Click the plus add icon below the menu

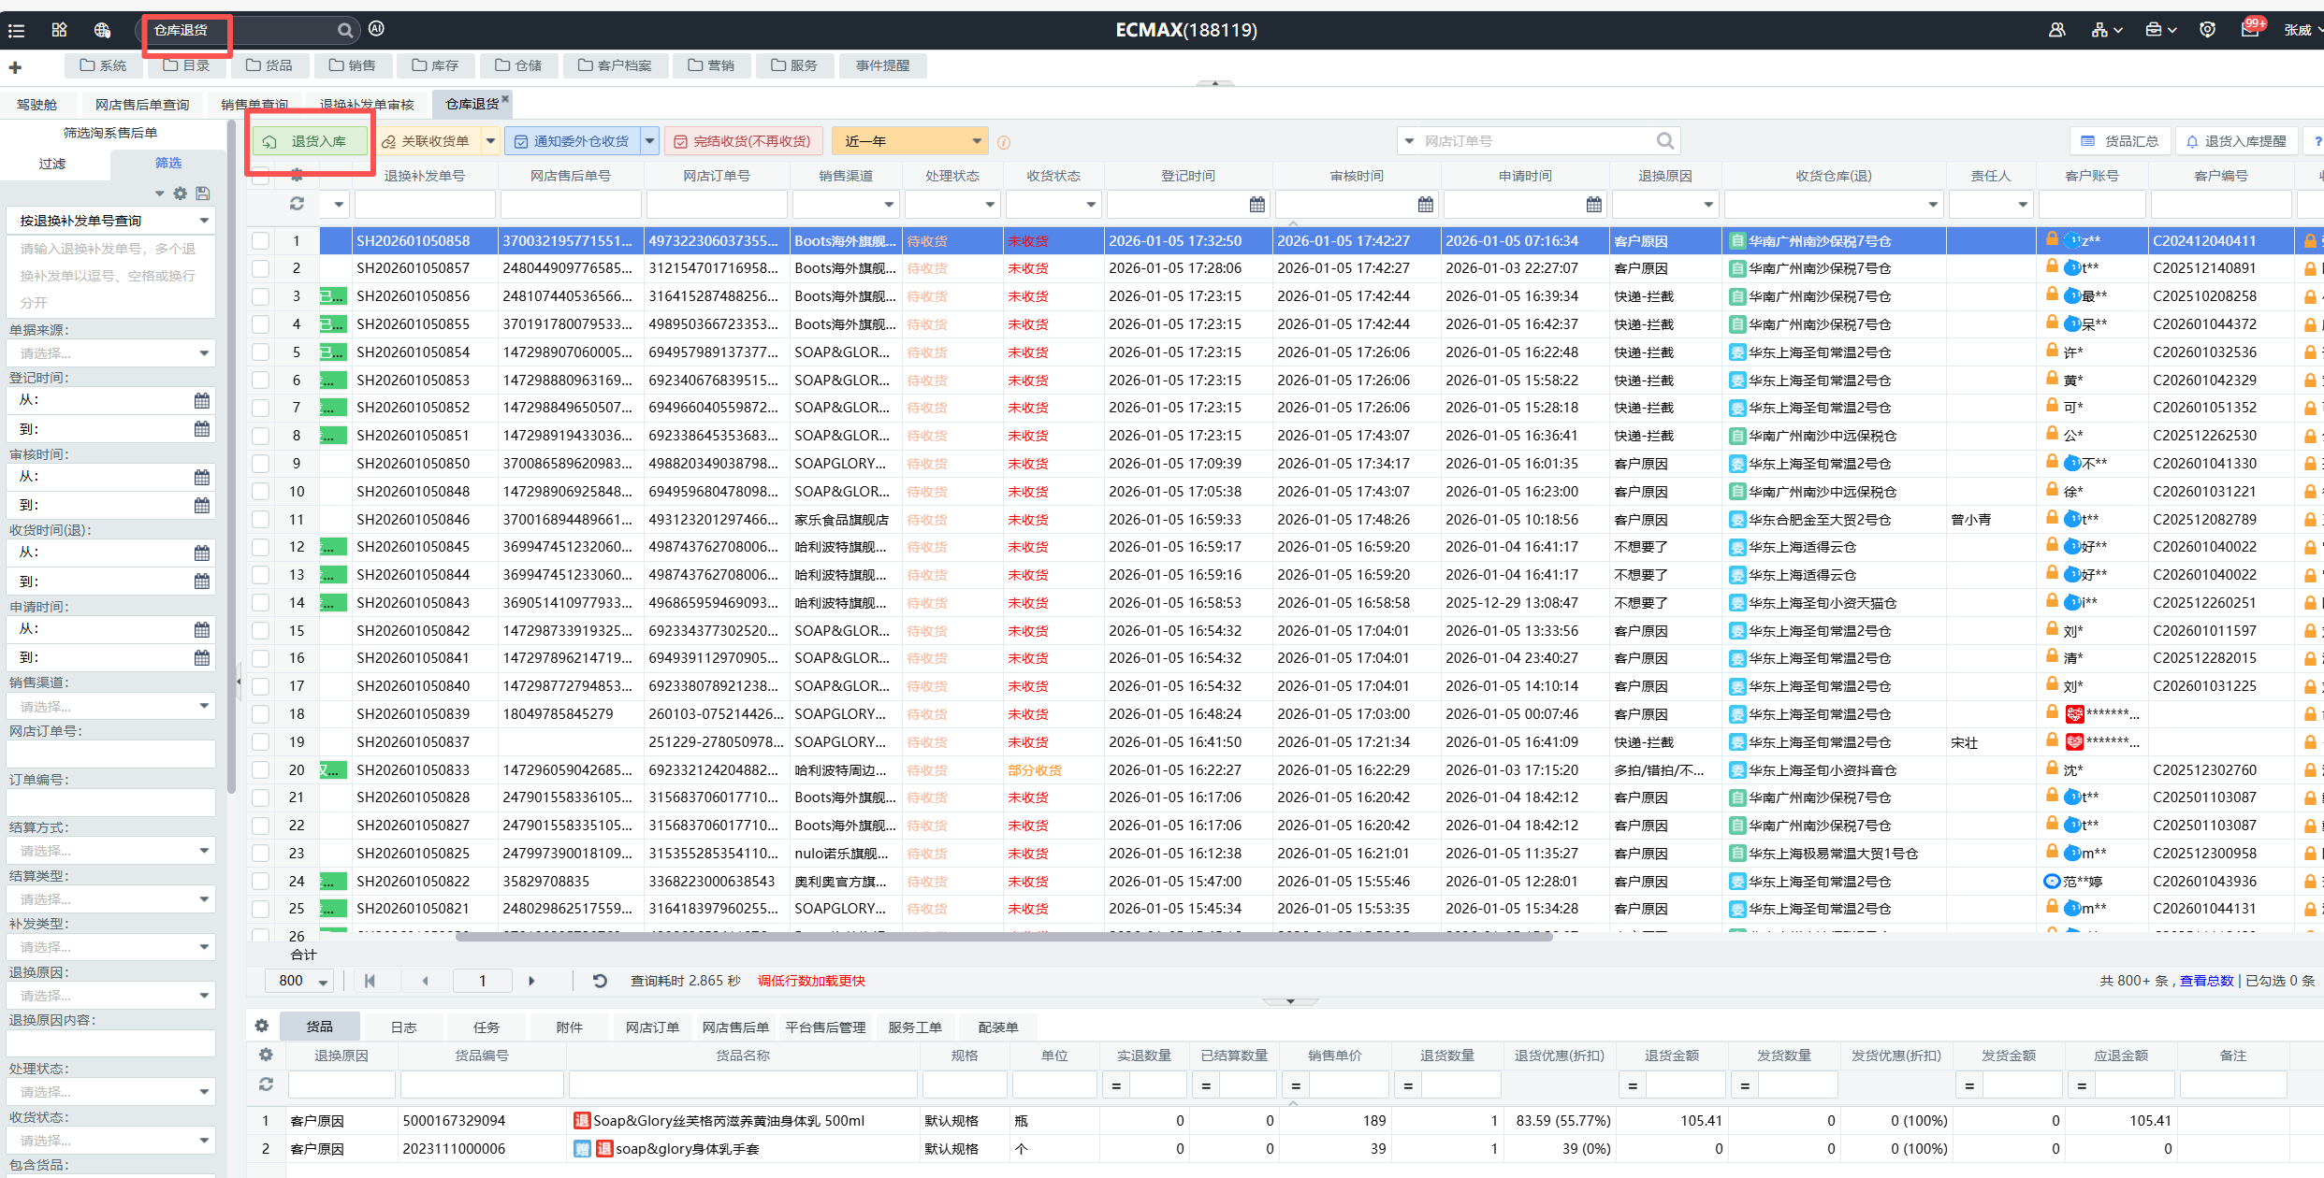[x=15, y=67]
